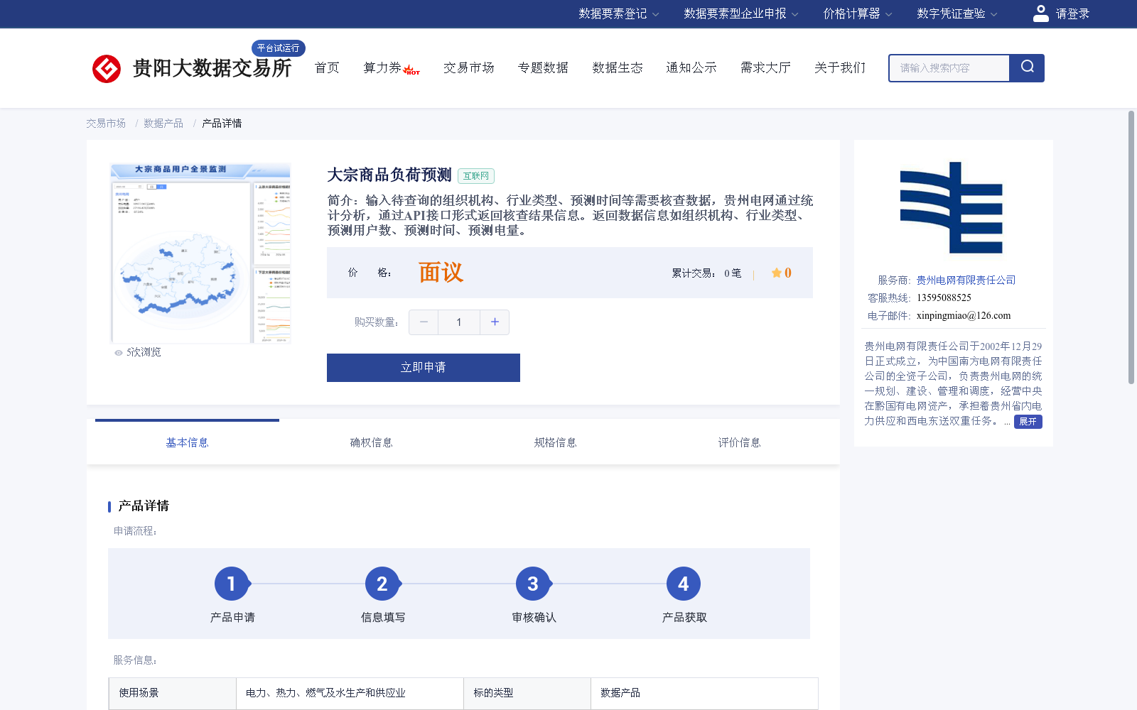
Task: Click the provider company logo image
Action: 952,207
